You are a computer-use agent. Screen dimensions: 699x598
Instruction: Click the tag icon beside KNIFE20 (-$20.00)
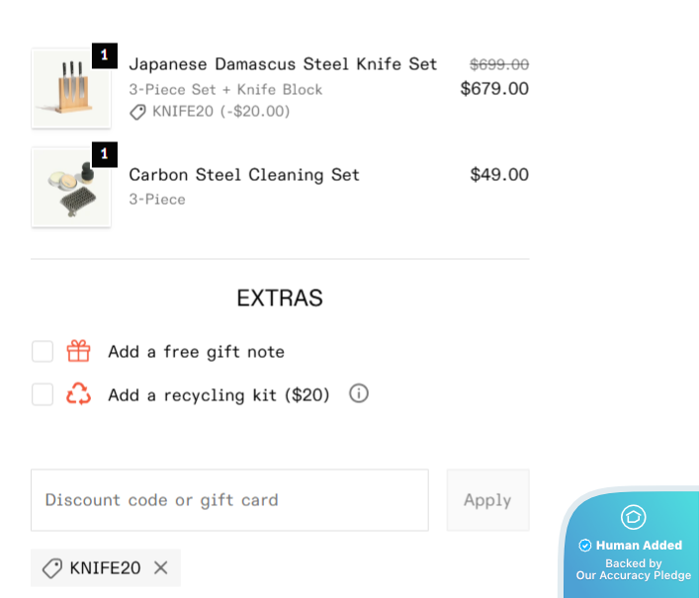(x=138, y=112)
